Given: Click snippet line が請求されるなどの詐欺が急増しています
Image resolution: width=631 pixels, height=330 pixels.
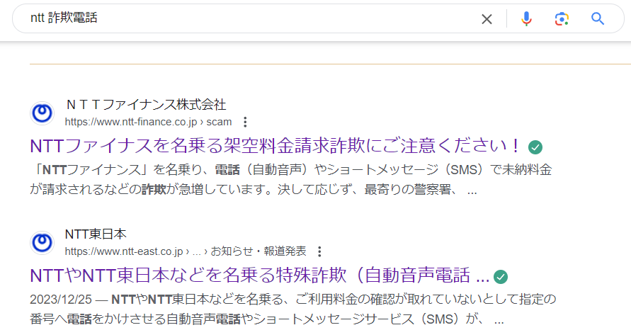Looking at the screenshot, I should (254, 189).
